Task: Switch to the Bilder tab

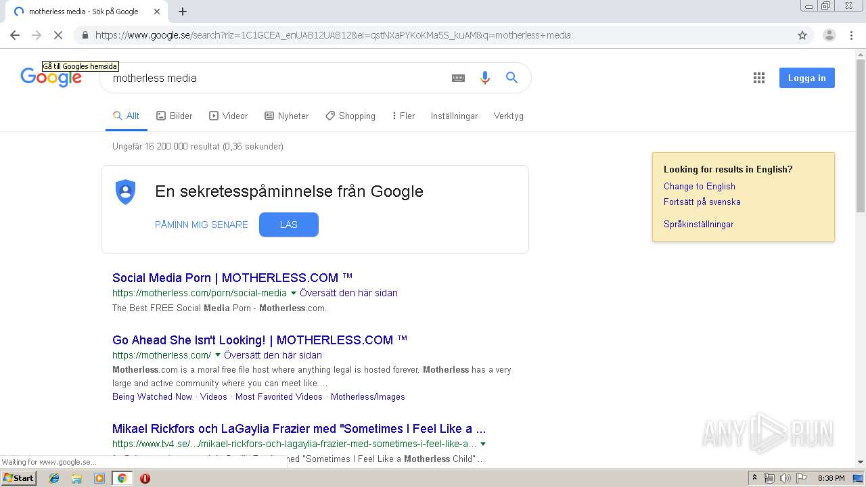Action: (175, 116)
